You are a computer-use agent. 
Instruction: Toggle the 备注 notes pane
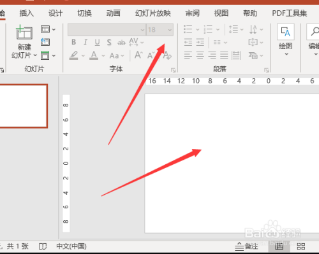[247, 246]
